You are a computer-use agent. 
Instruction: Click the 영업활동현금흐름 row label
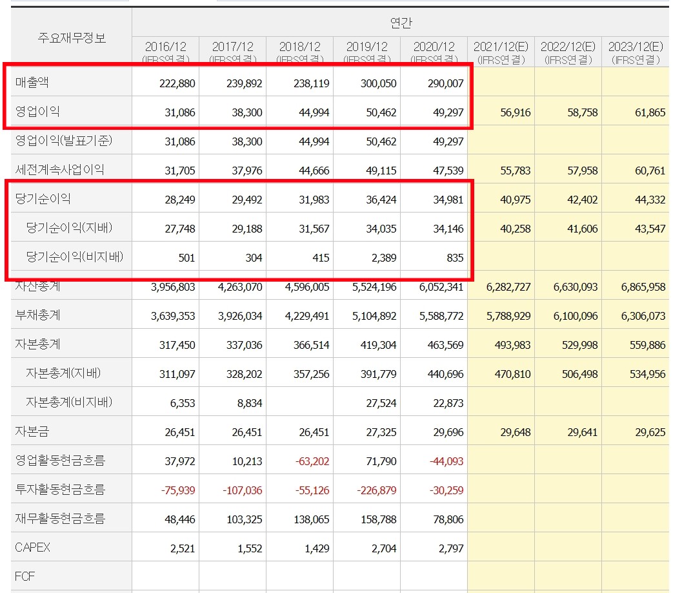click(x=60, y=461)
